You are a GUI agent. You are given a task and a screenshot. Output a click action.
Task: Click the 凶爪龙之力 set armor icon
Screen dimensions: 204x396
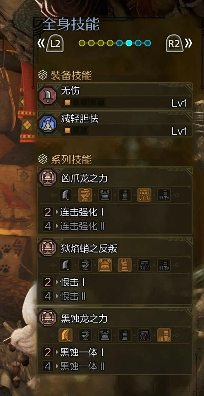point(48,177)
